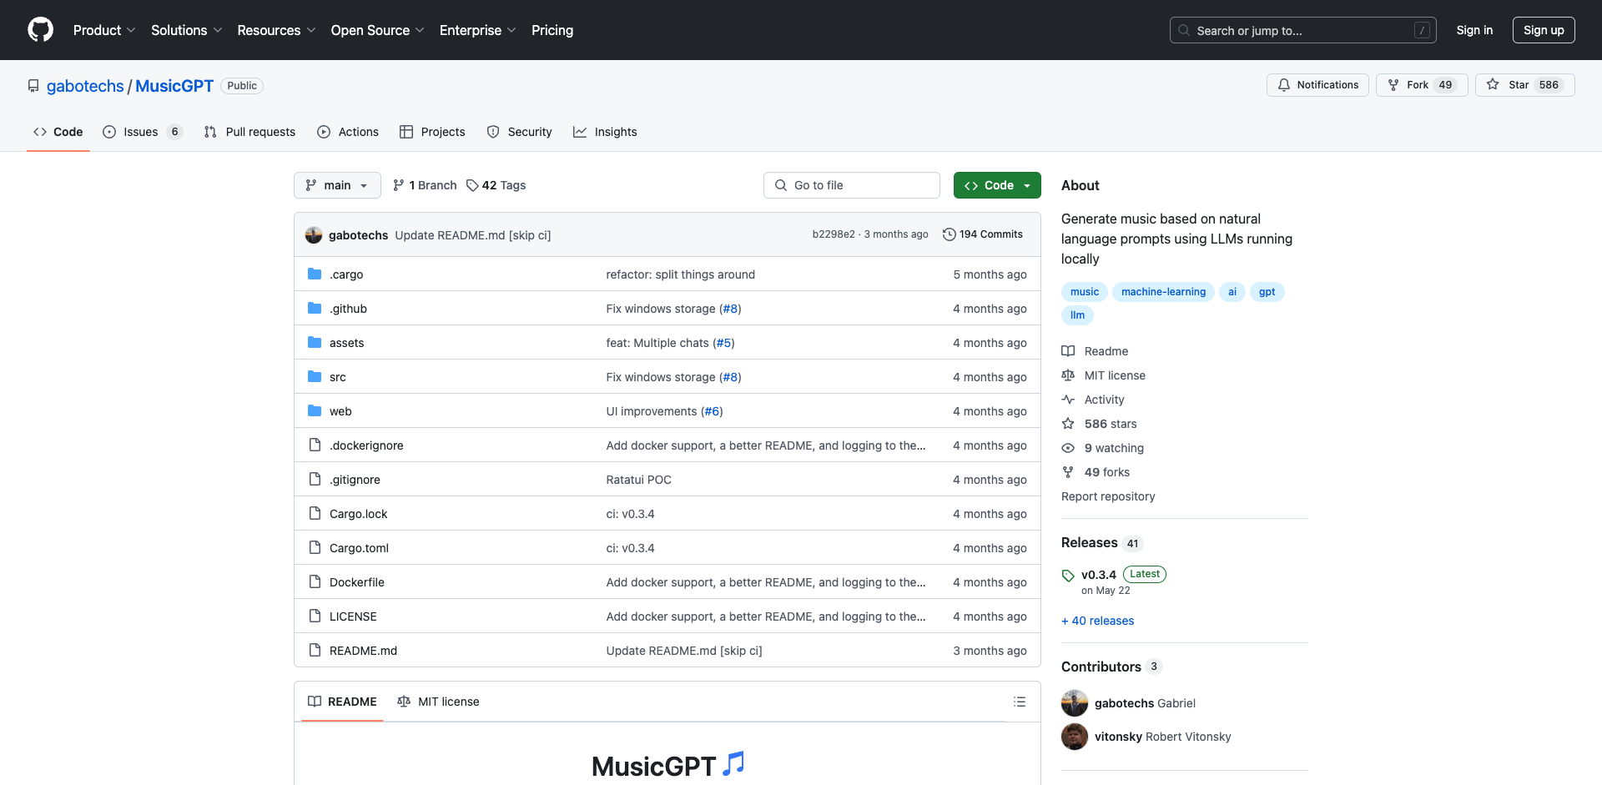Open commit hash b2298e2

coord(834,234)
